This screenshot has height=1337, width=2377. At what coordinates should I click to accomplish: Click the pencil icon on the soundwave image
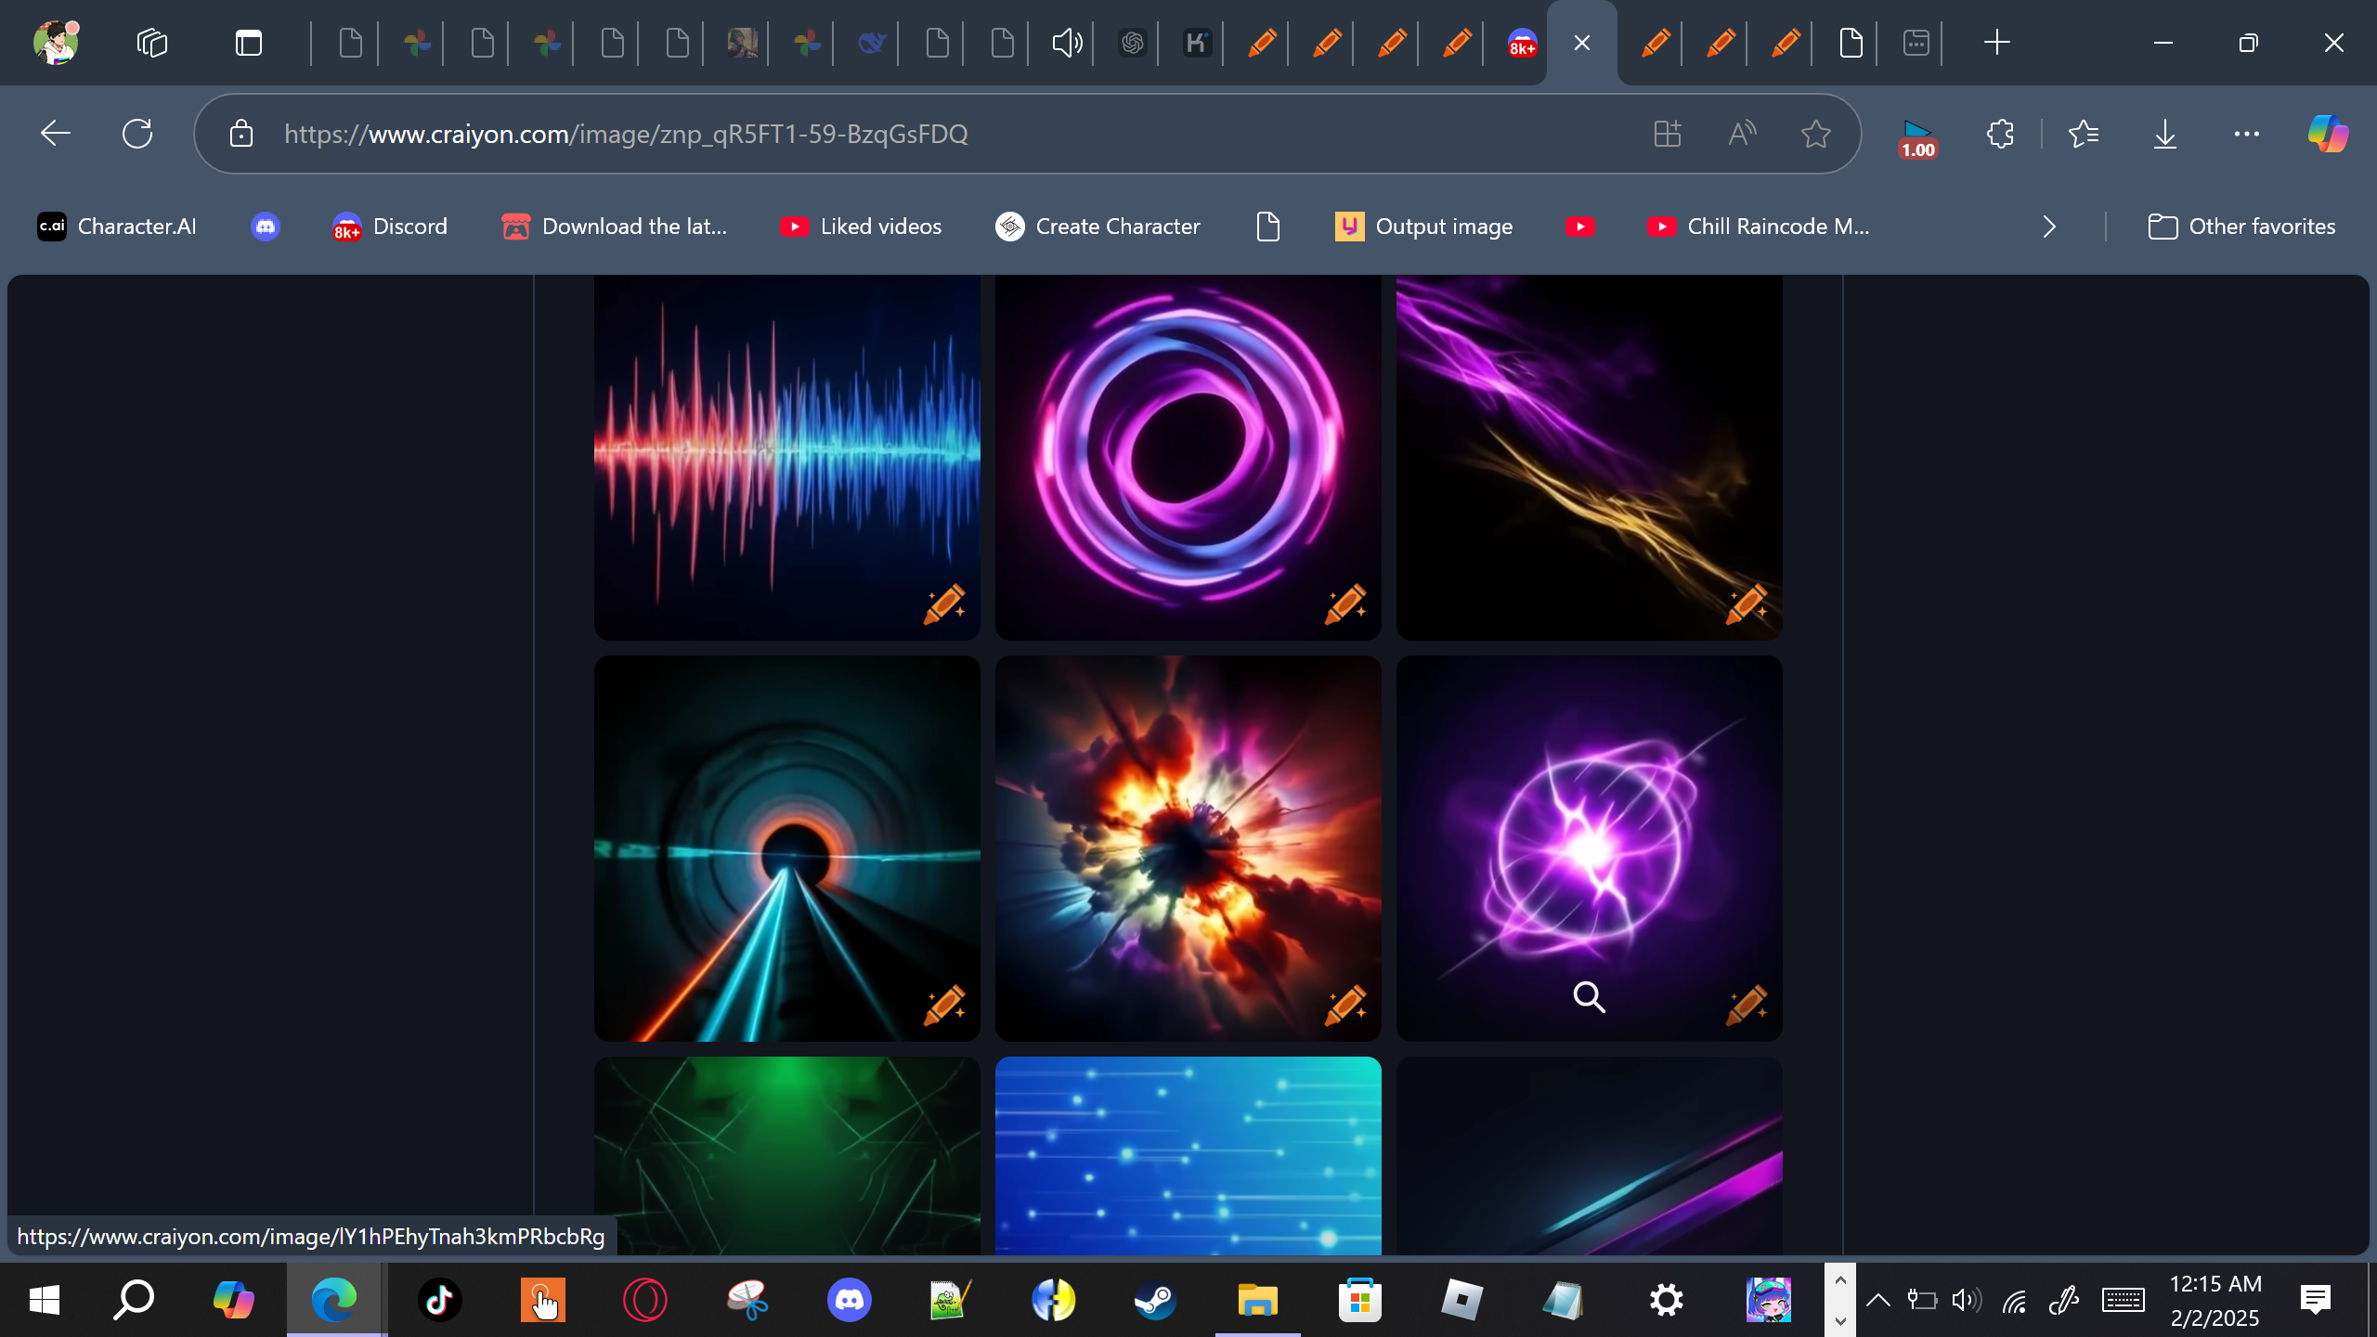(944, 604)
